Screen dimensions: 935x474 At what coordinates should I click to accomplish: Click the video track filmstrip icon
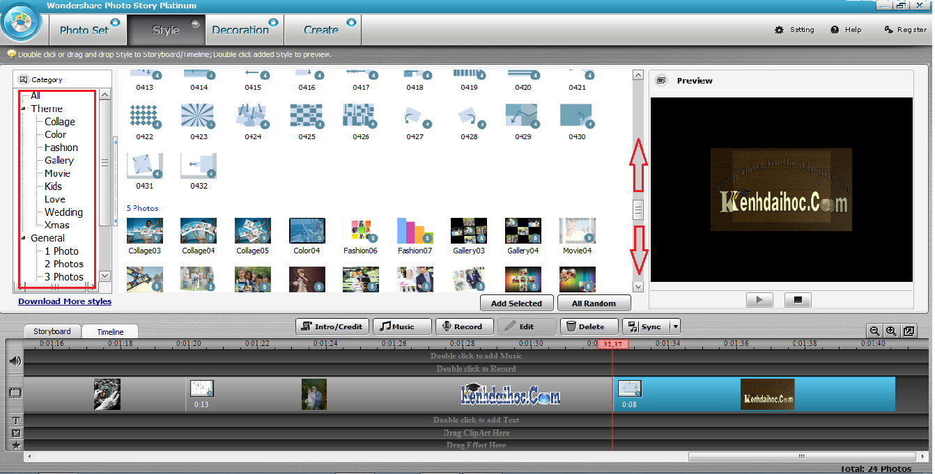[15, 393]
